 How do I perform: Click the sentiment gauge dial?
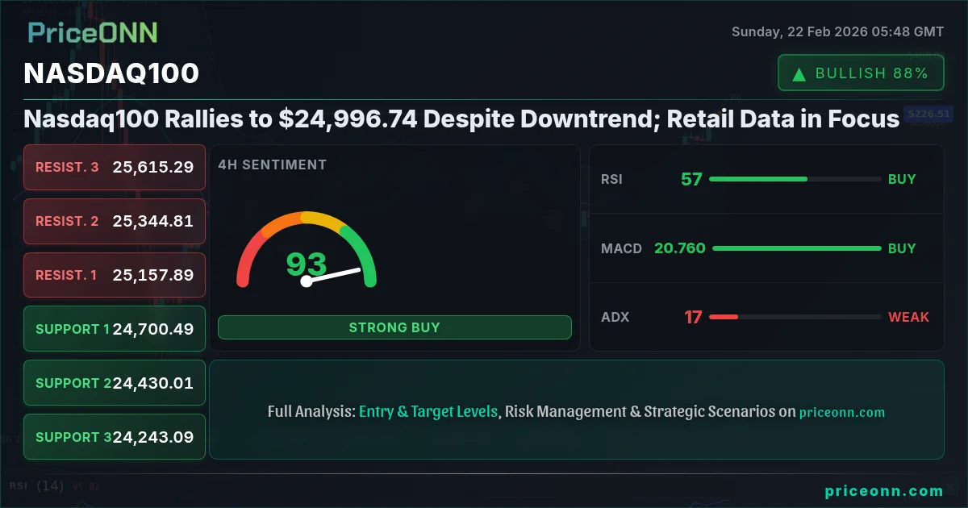307,250
